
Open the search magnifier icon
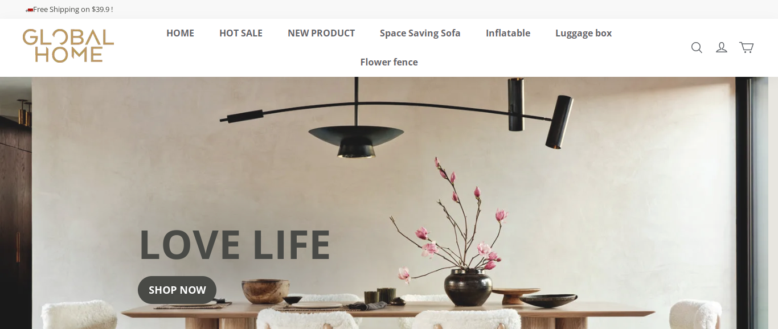click(x=697, y=48)
